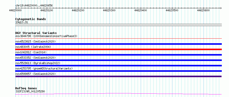The image size is (229, 97).
Task: Open variant nsv6533352 (Sedlazeck2020) label
Action: [x=36, y=58]
